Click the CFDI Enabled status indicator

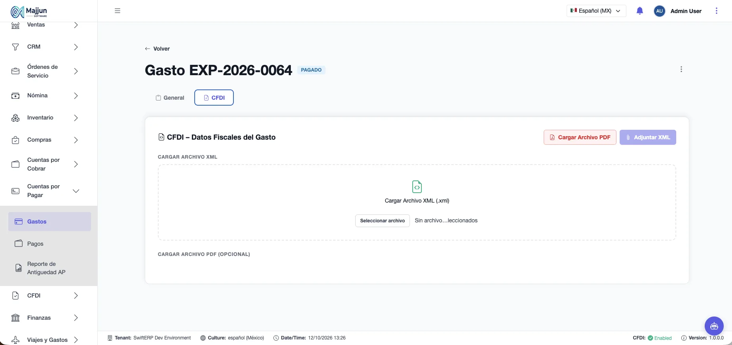(x=652, y=338)
